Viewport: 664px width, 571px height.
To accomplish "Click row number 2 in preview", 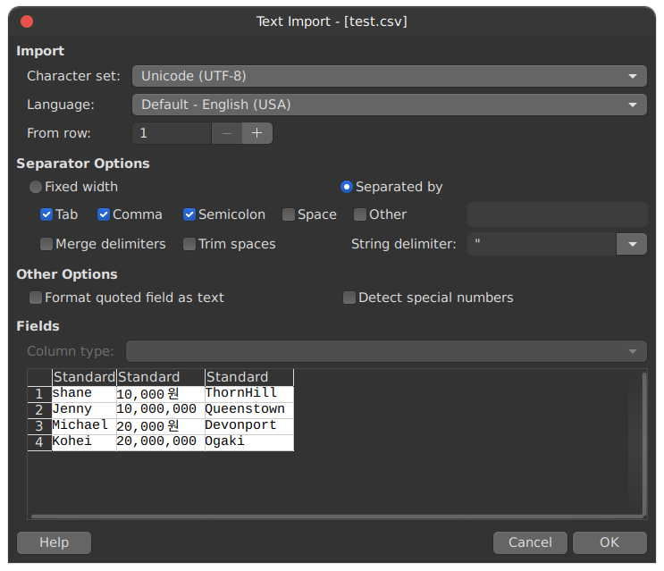I will (39, 410).
